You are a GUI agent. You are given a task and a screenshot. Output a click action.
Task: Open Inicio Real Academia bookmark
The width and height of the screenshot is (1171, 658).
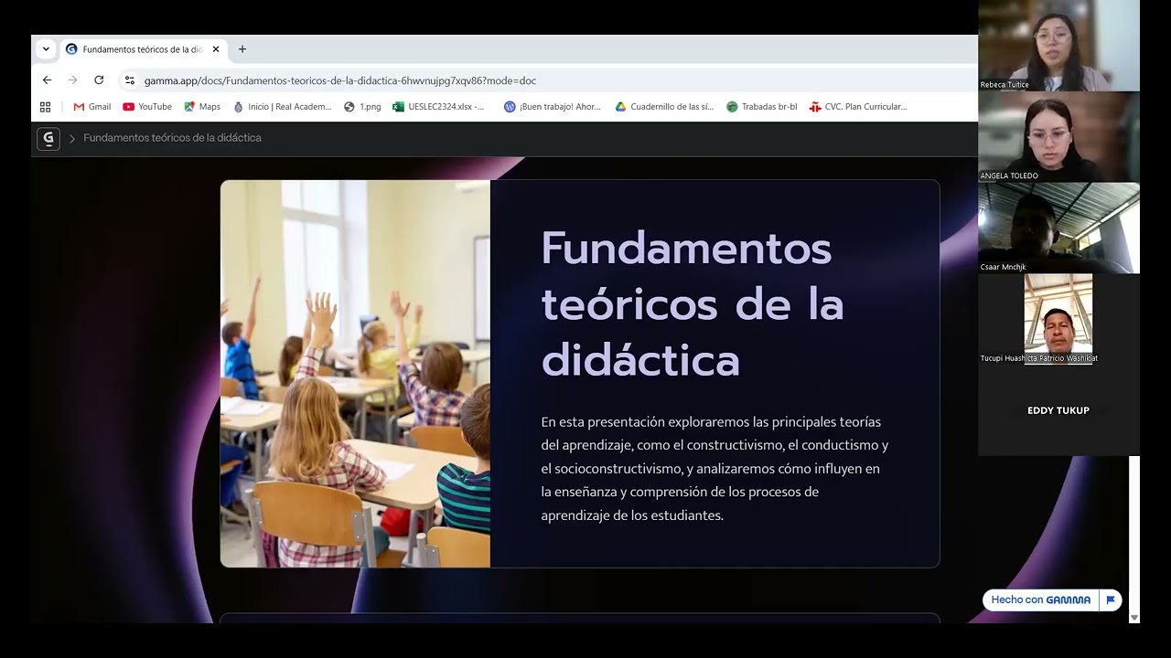[283, 107]
